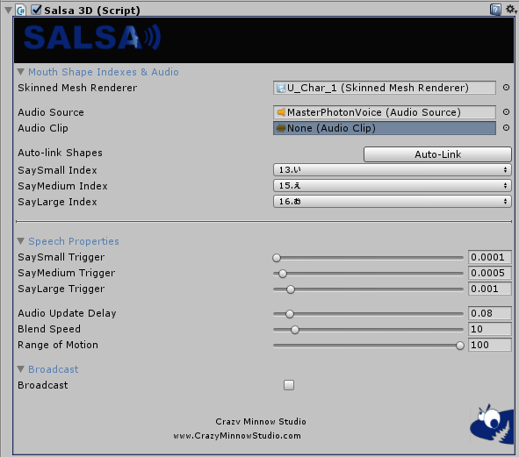
Task: Click the Range of Motion value 100
Action: (x=489, y=345)
